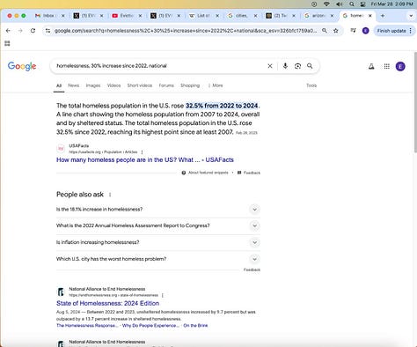
Task: Click the URL in the address bar
Action: [x=186, y=31]
